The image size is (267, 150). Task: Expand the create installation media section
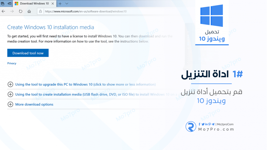[x=10, y=94]
